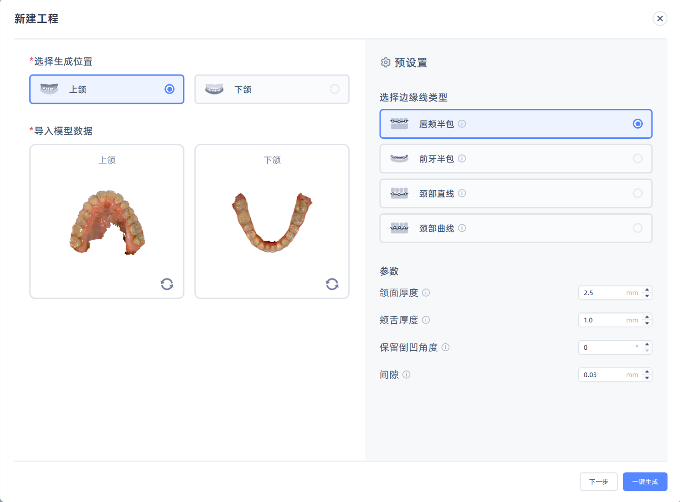Reload the 下颌 model data

point(332,284)
